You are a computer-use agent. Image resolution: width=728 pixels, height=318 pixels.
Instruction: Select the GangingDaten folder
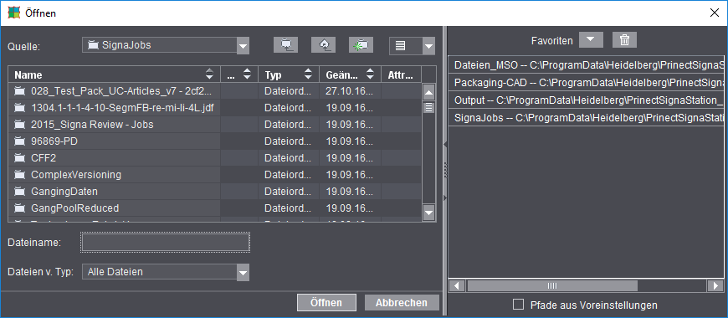click(x=114, y=192)
